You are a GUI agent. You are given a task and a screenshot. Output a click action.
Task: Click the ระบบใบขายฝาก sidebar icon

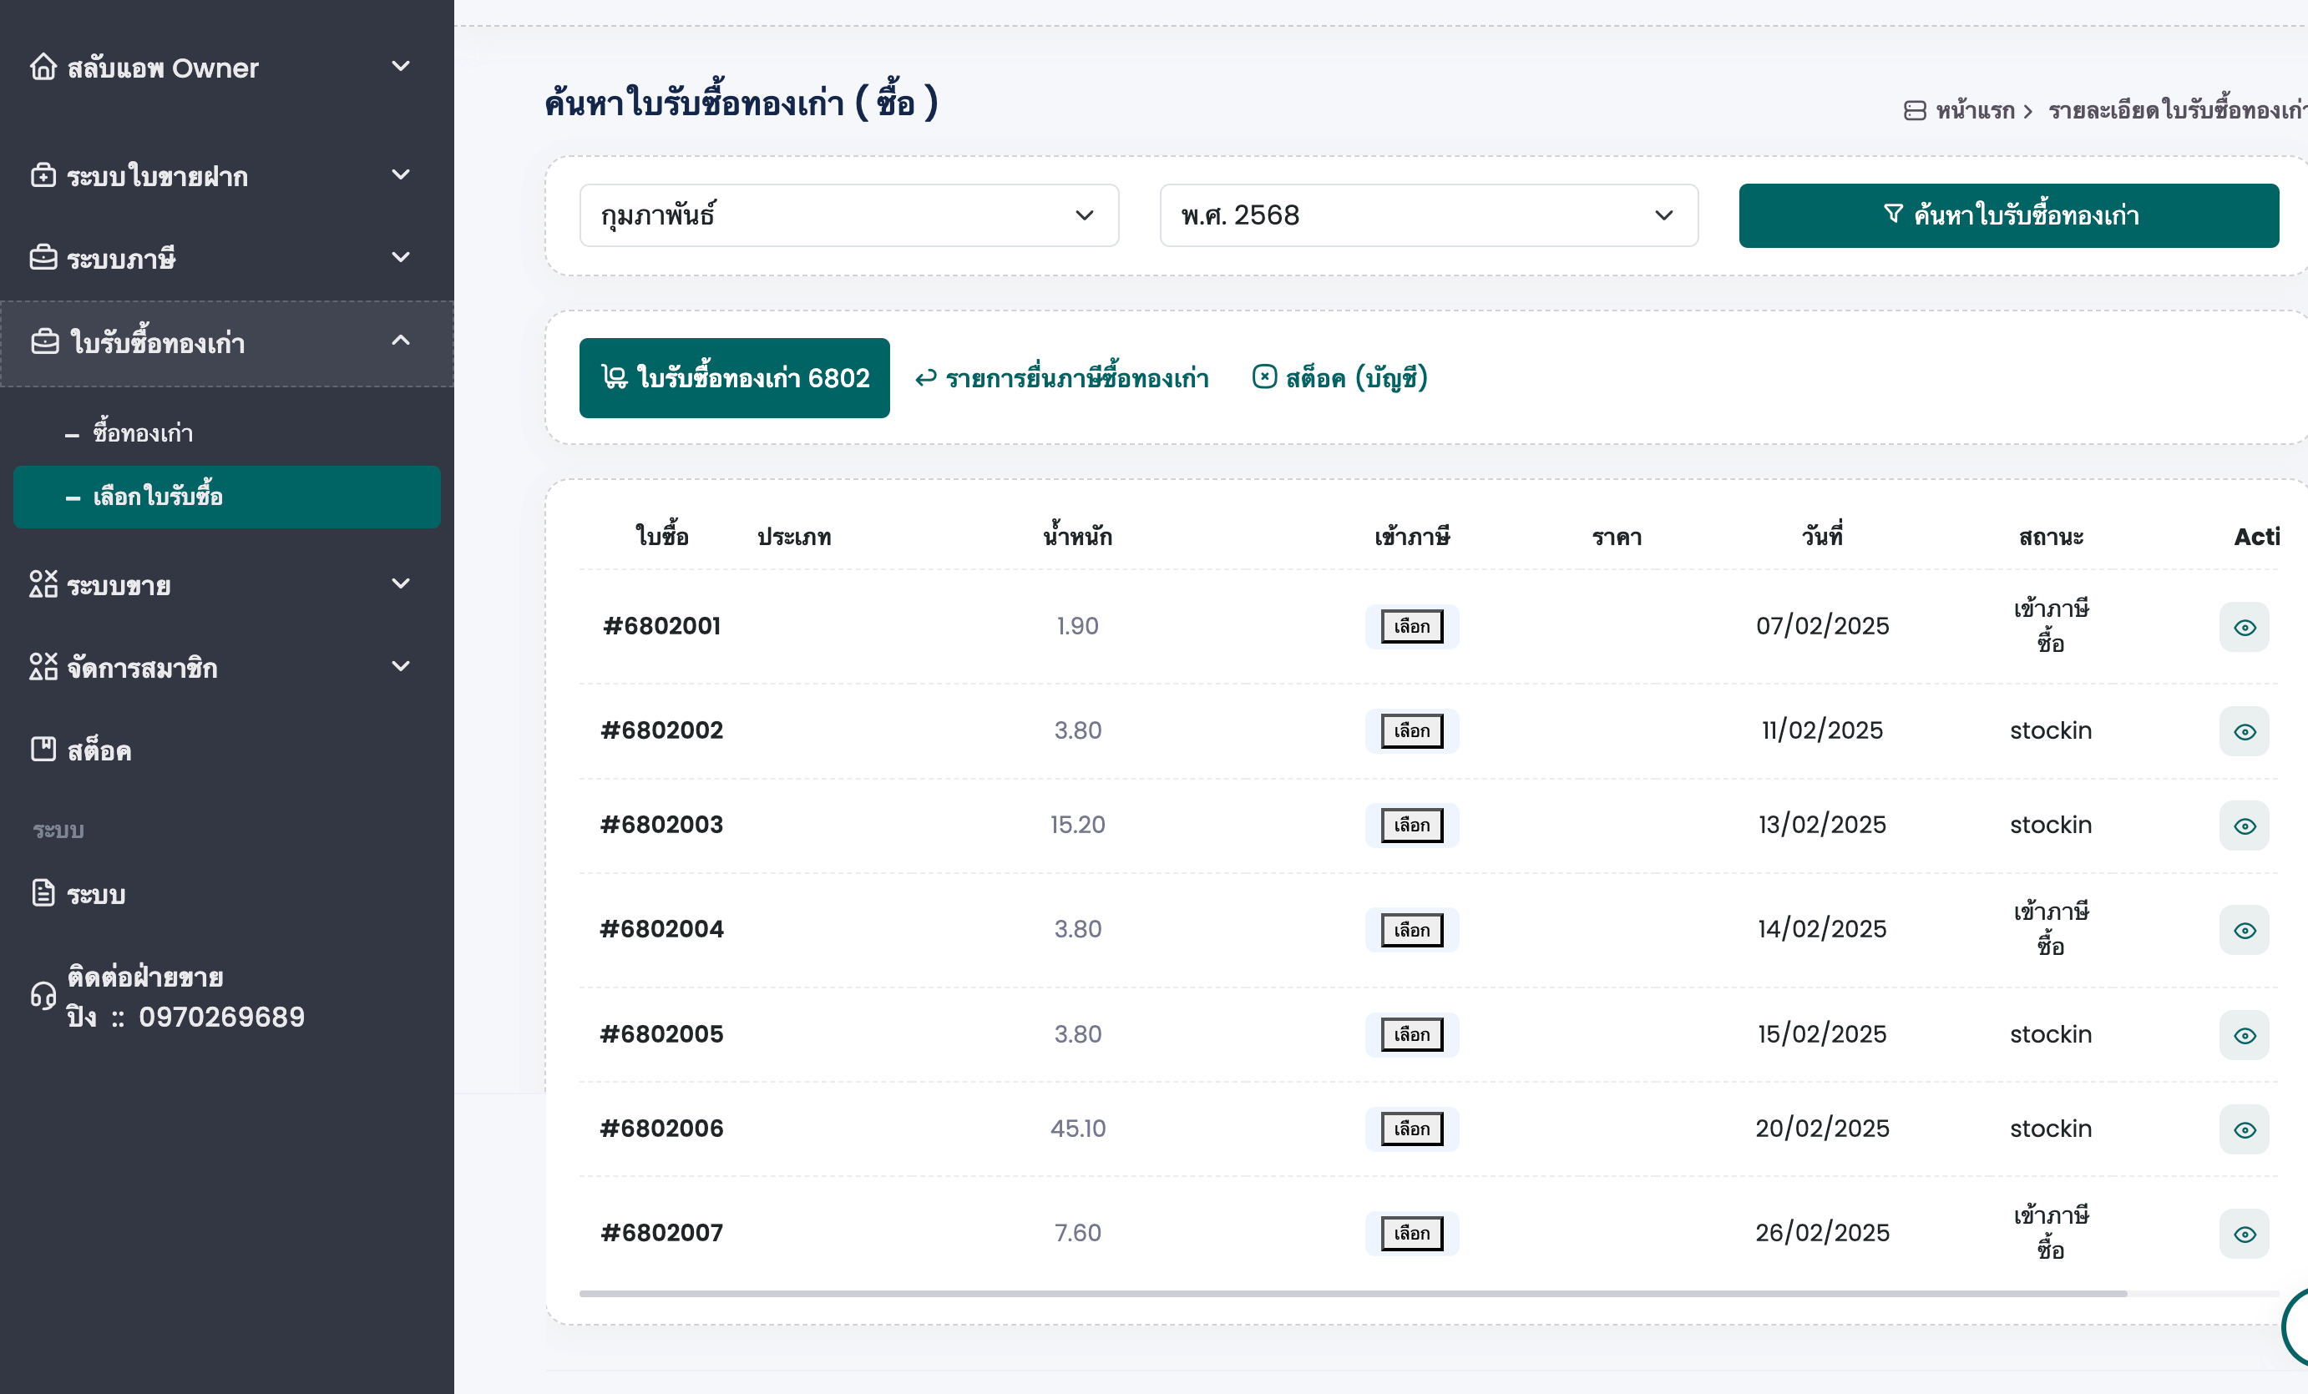pos(43,175)
